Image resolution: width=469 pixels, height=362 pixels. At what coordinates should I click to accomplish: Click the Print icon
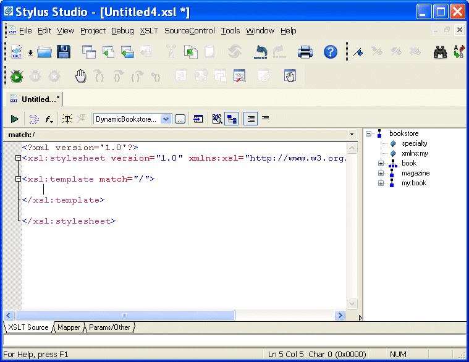click(305, 52)
